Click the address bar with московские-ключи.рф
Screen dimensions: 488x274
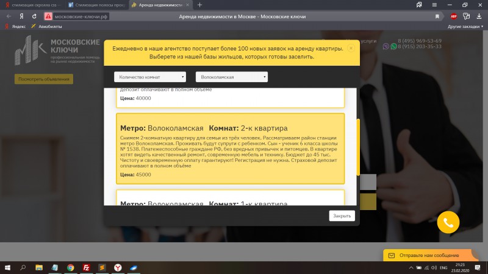[x=81, y=16]
